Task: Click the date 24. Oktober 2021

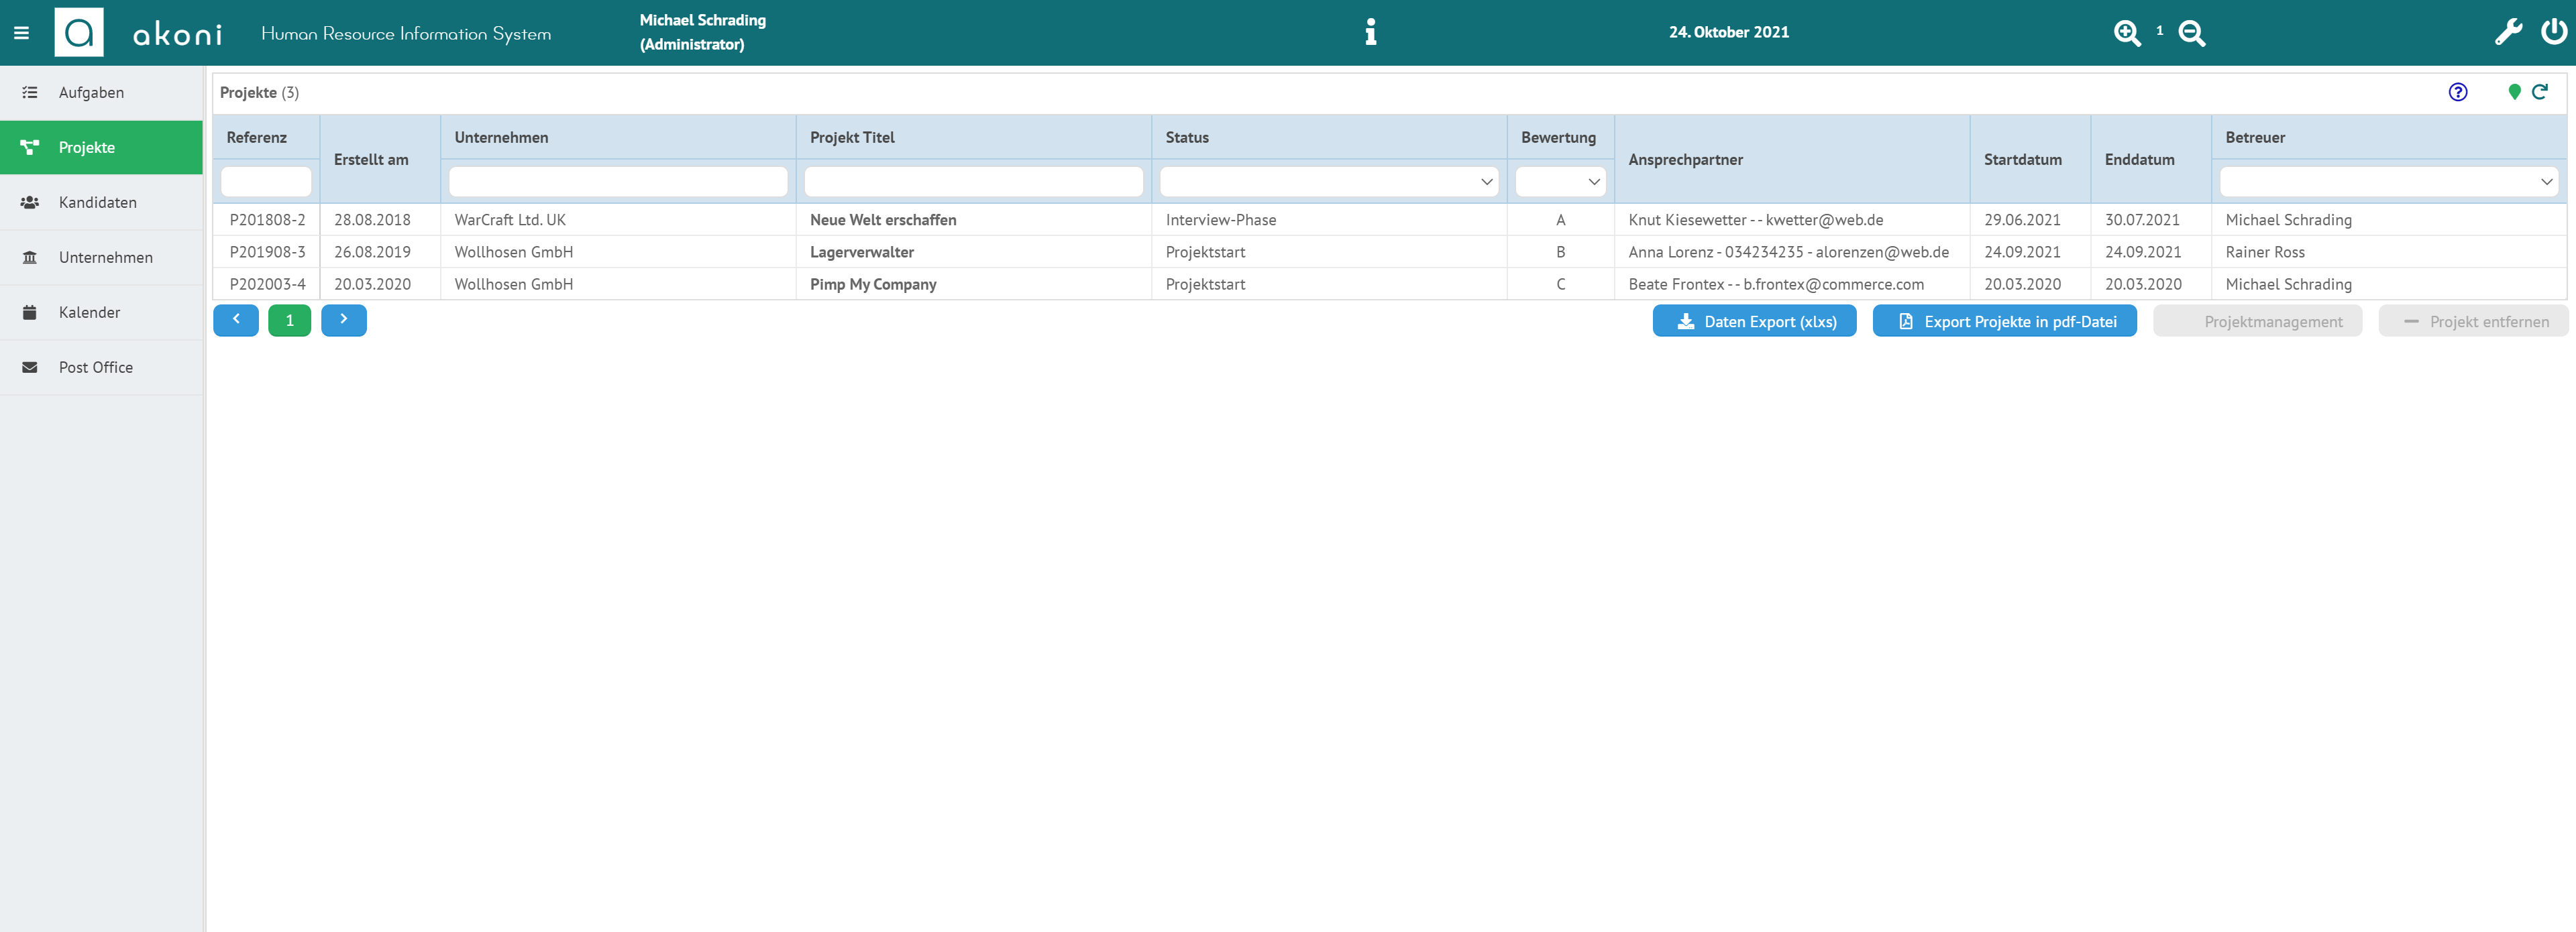Action: coord(1728,32)
